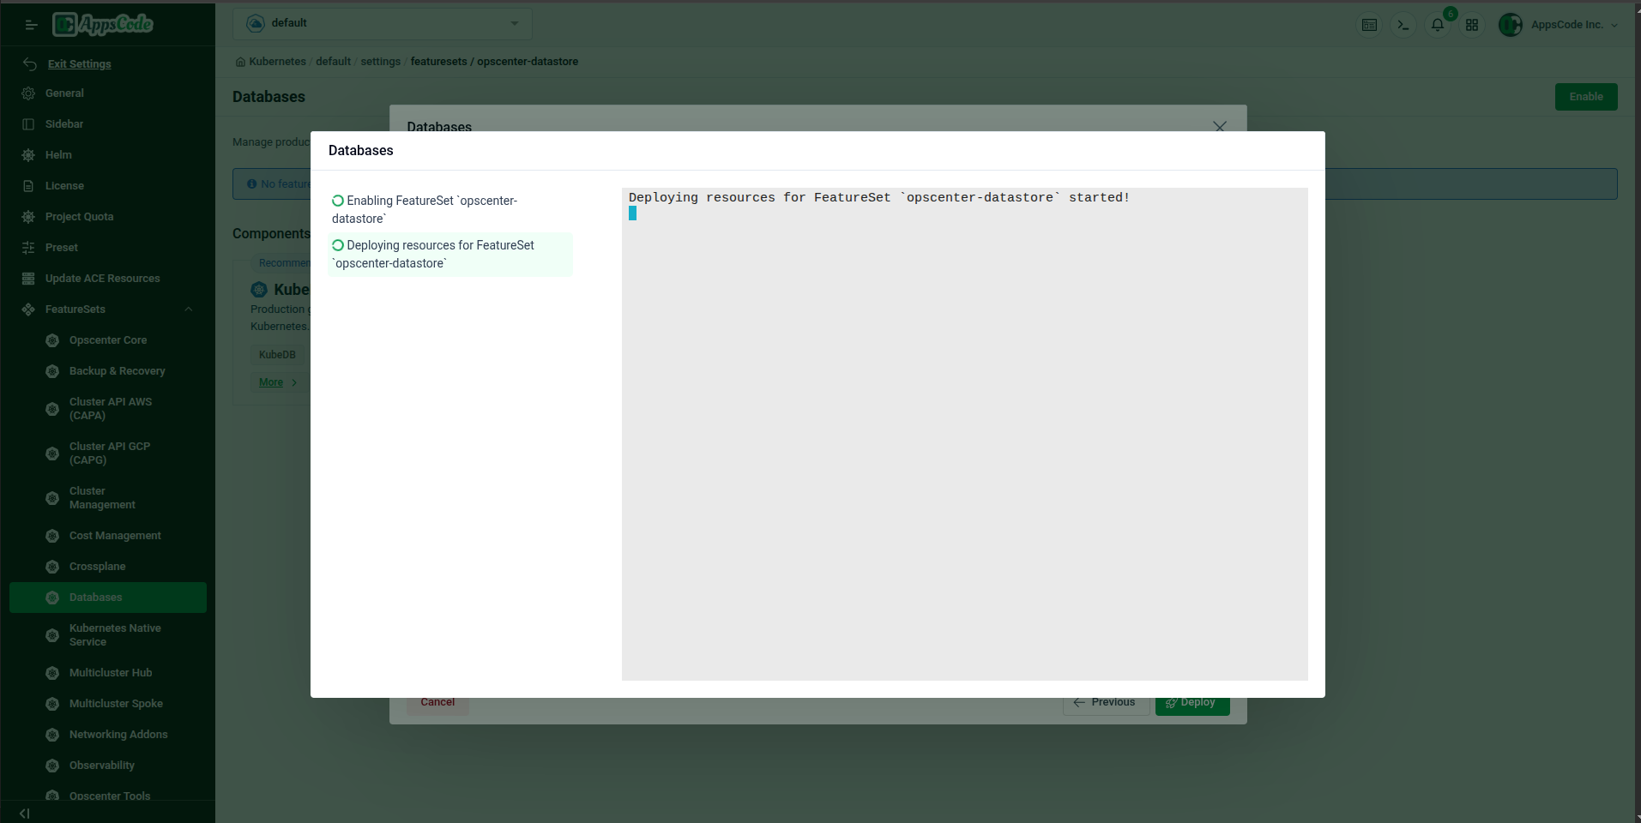Image resolution: width=1641 pixels, height=823 pixels.
Task: Click the Deploy button
Action: click(1192, 703)
